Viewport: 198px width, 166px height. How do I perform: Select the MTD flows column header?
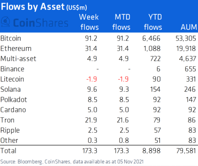click(x=121, y=22)
